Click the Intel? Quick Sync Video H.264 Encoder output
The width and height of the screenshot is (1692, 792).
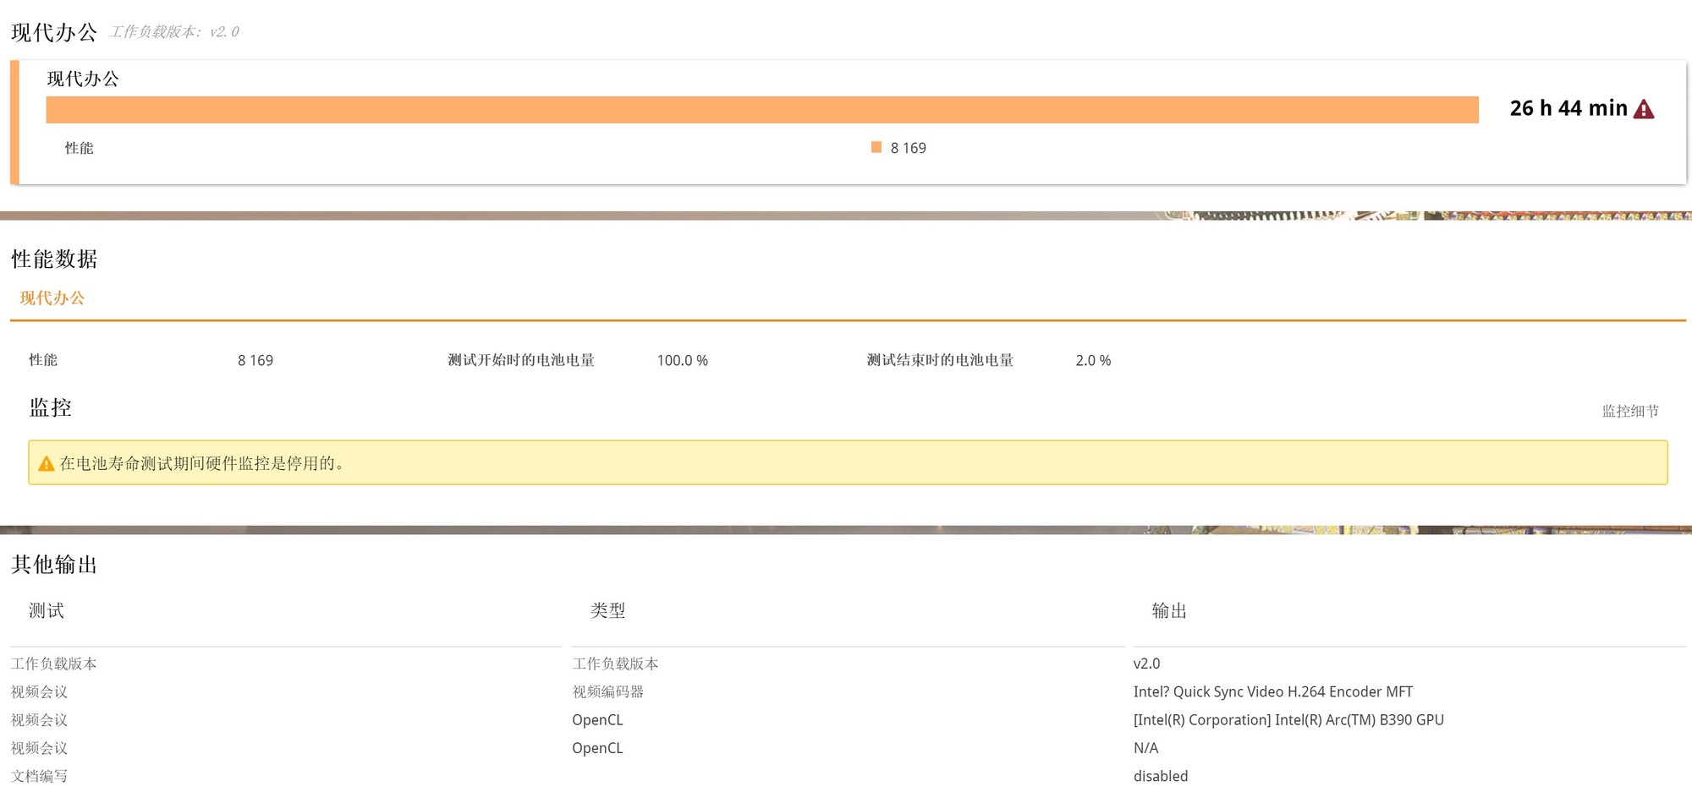tap(1273, 691)
